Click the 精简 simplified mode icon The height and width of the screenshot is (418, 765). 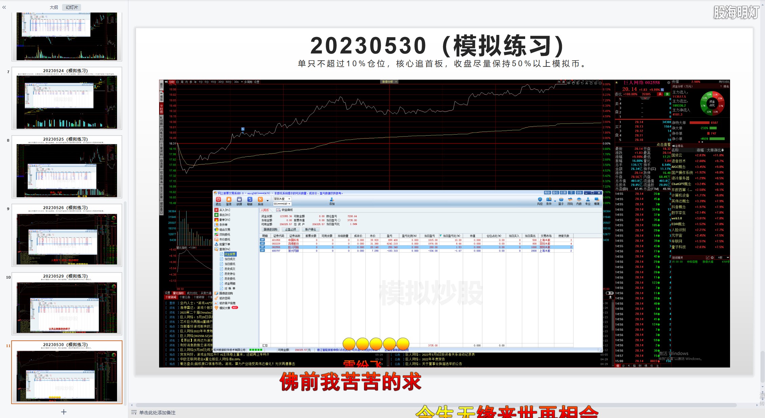tap(597, 201)
